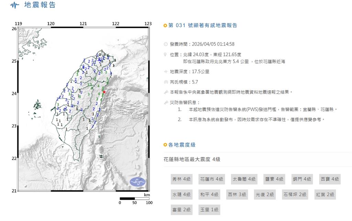Image resolution: width=352 pixels, height=221 pixels.
Task: Click the red star epicenter marker on map
Action: pos(104,92)
